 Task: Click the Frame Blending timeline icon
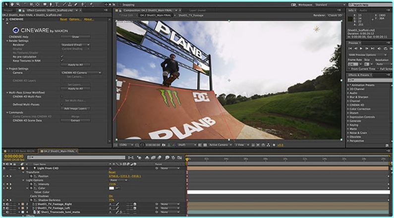click(x=153, y=158)
